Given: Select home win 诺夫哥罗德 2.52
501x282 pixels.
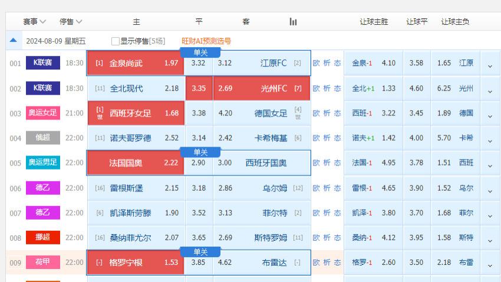Looking at the screenshot, I should coord(136,138).
